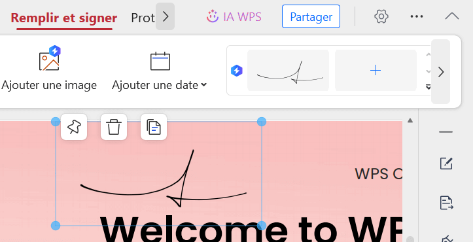Expand the Ajouter une date dropdown arrow

[x=204, y=85]
